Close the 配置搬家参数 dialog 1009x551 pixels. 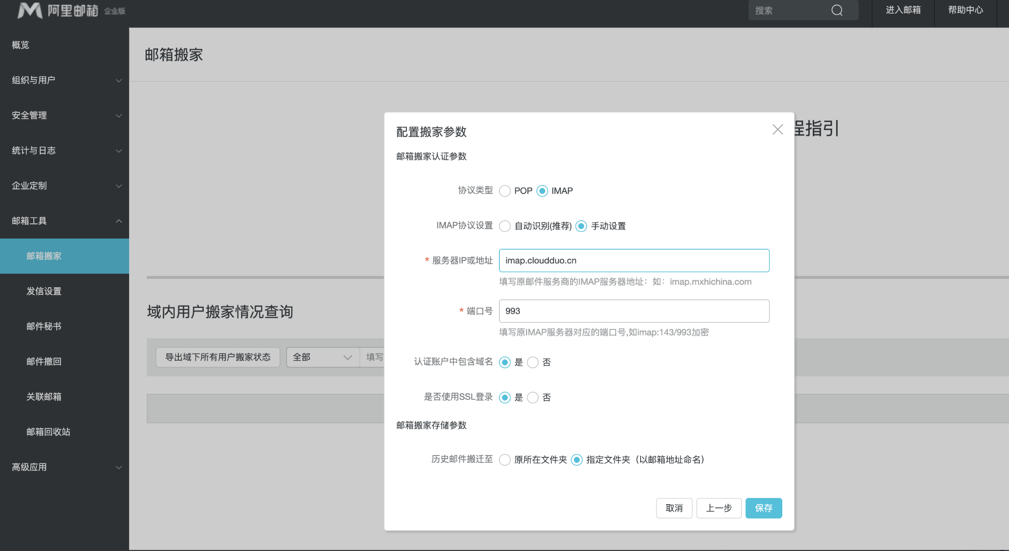click(x=778, y=130)
